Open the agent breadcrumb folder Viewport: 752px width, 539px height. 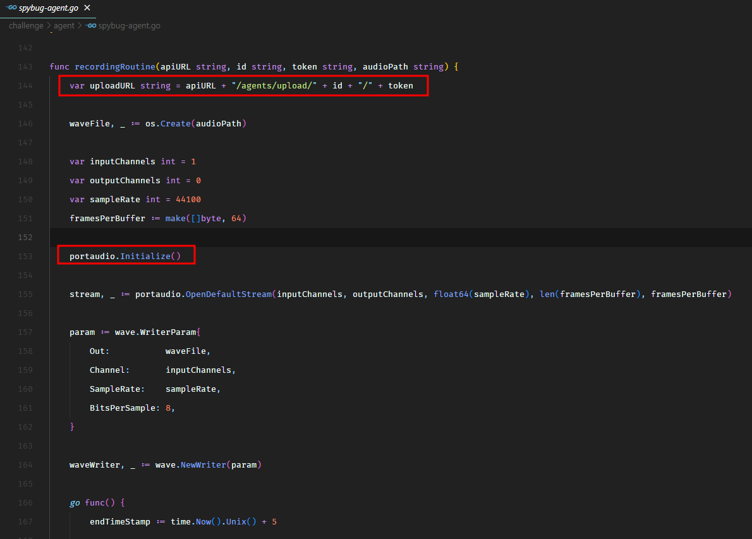[64, 26]
